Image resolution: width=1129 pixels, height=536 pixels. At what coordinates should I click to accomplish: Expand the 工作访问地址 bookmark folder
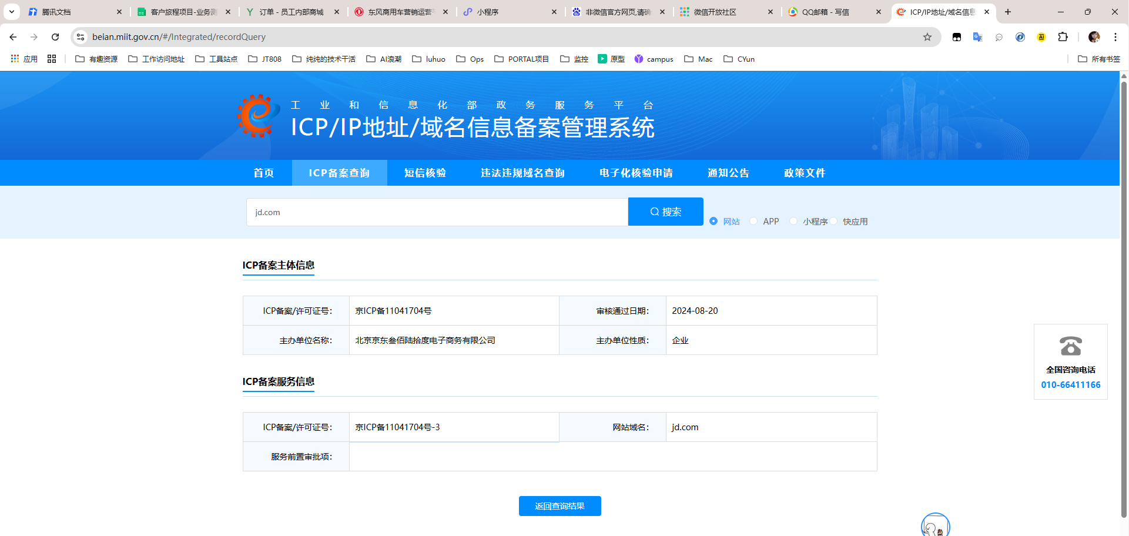(x=156, y=59)
